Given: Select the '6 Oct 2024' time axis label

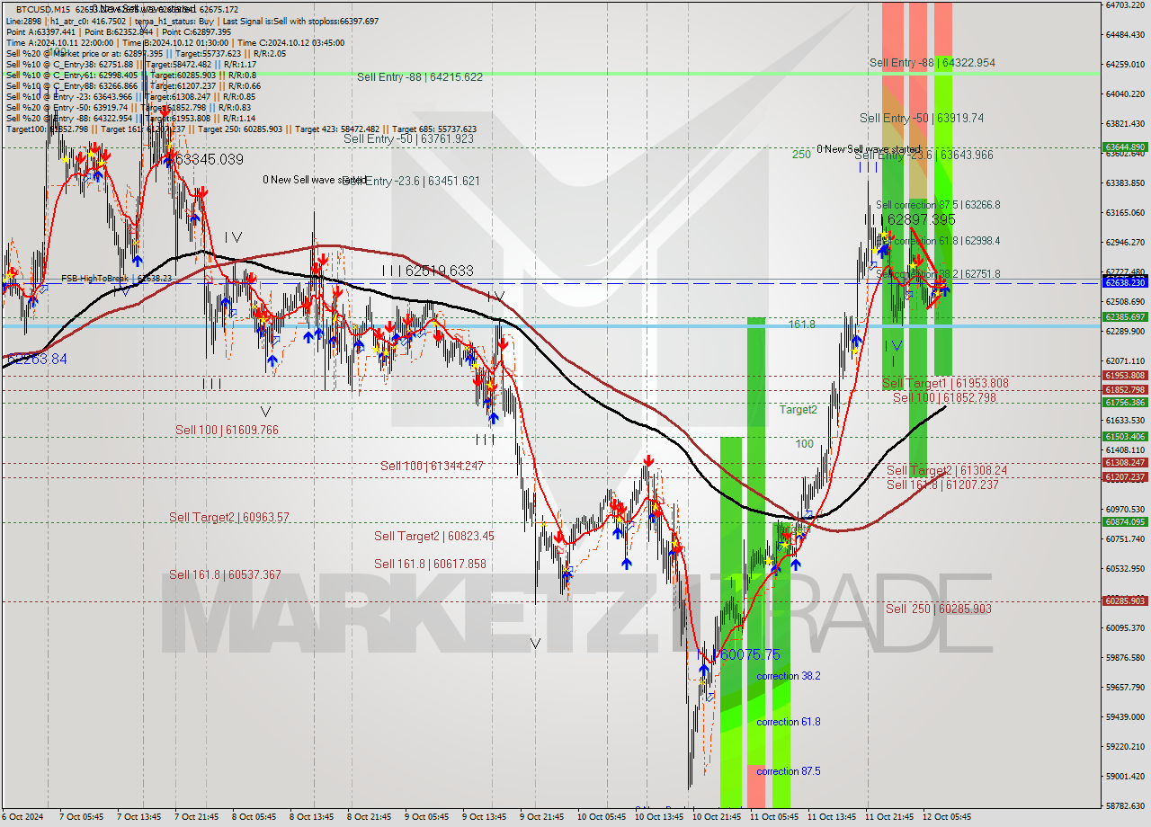Looking at the screenshot, I should [22, 817].
